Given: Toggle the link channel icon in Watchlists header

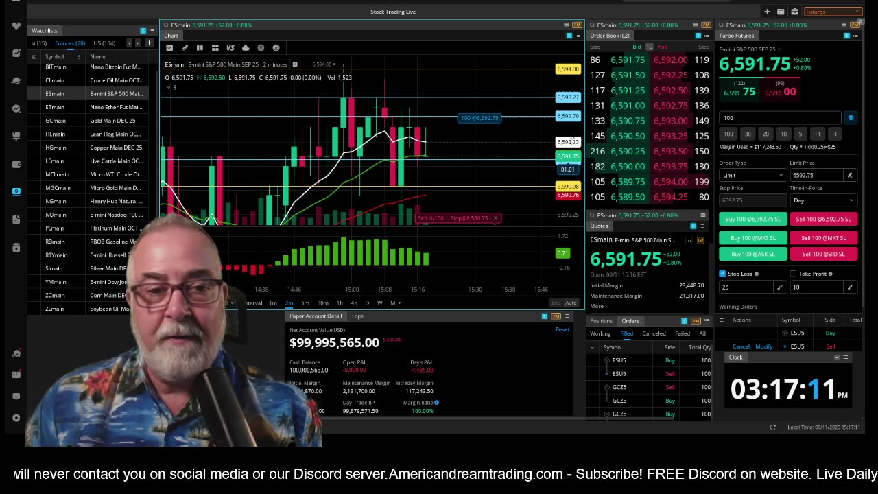Looking at the screenshot, I should 143,31.
